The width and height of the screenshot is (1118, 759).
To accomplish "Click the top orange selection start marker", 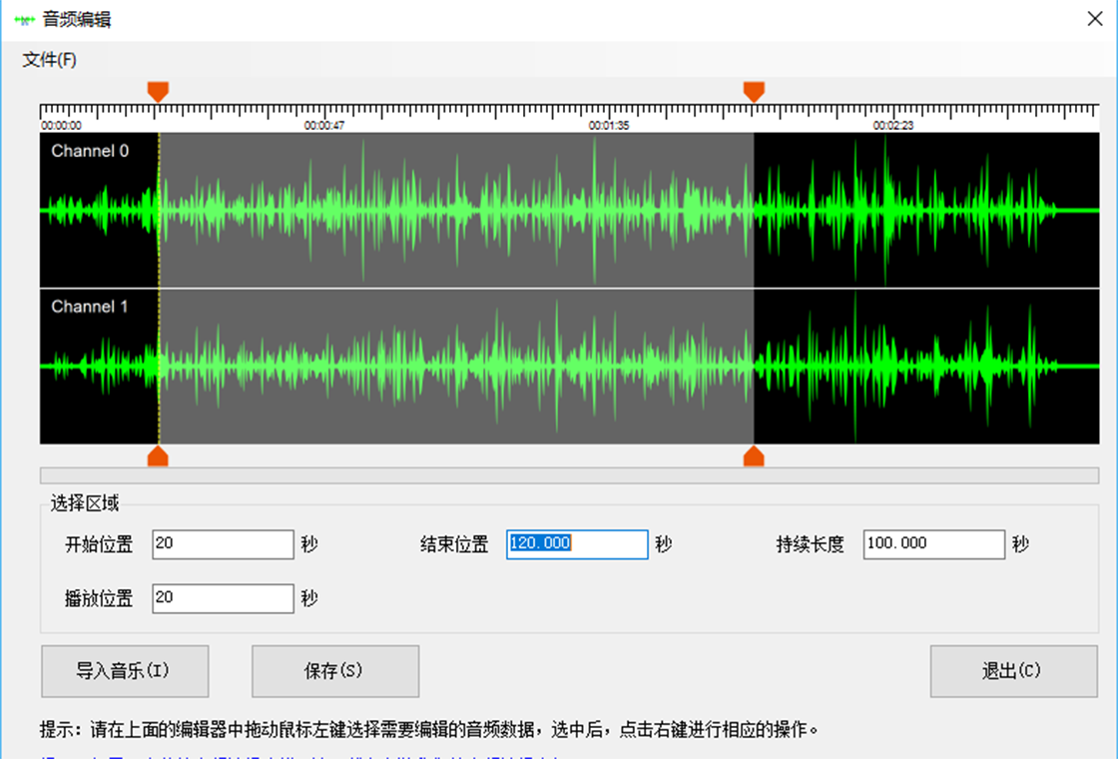I will pos(158,91).
